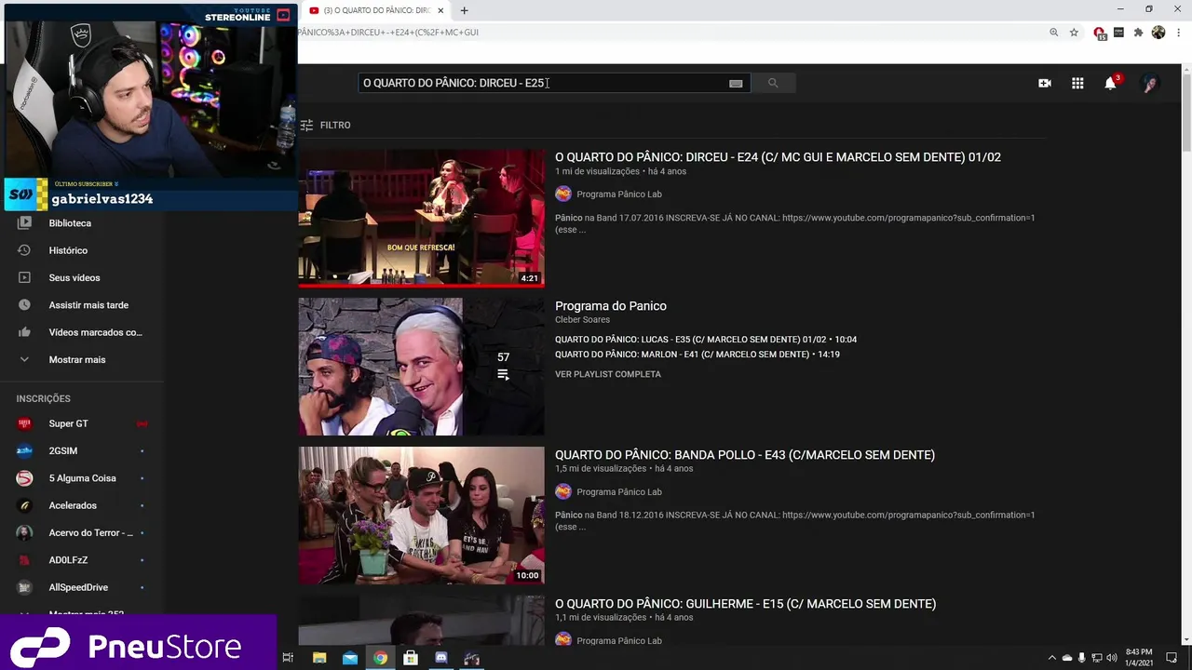Open the 5 Alguma Coisa subscription
This screenshot has width=1192, height=670.
(x=82, y=478)
